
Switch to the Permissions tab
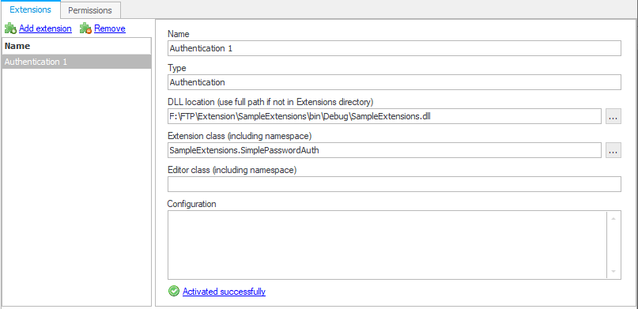pos(90,10)
